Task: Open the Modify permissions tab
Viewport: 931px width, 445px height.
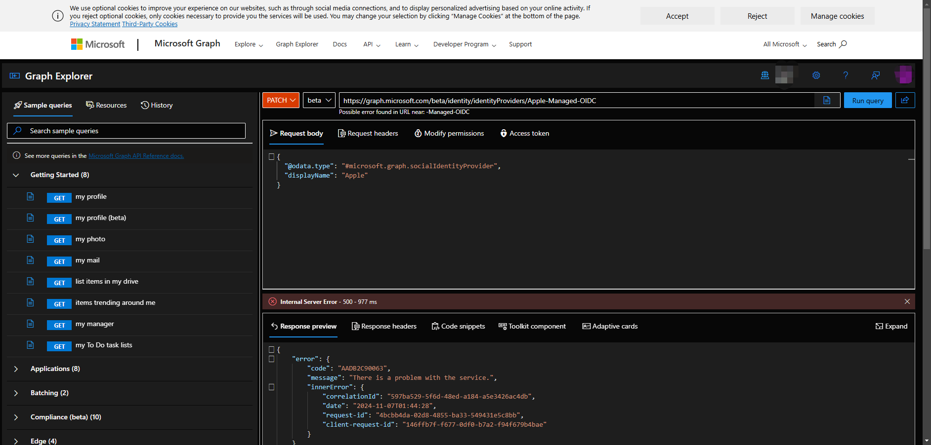Action: point(449,133)
